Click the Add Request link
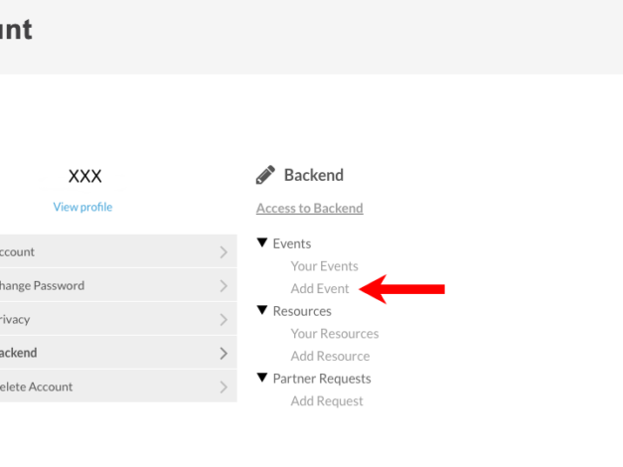 [x=327, y=401]
